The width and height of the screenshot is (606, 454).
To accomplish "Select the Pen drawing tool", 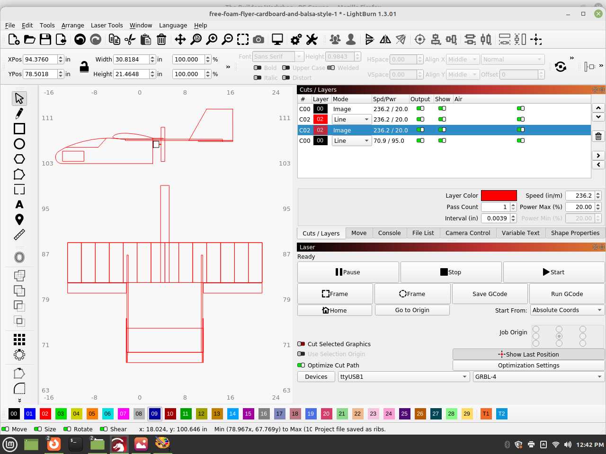I will pos(19,113).
